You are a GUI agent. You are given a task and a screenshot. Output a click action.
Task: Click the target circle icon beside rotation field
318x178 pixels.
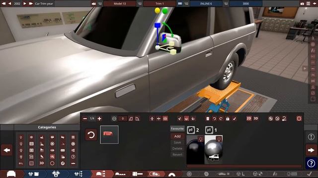[x=114, y=119]
